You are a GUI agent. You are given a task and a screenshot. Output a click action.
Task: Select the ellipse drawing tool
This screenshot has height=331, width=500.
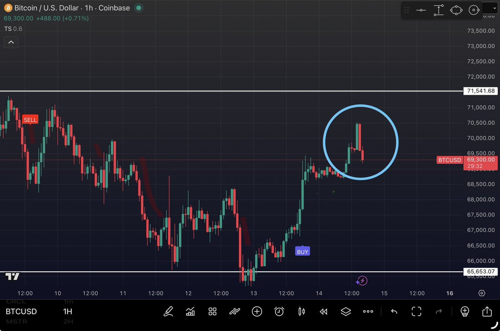pyautogui.click(x=456, y=10)
